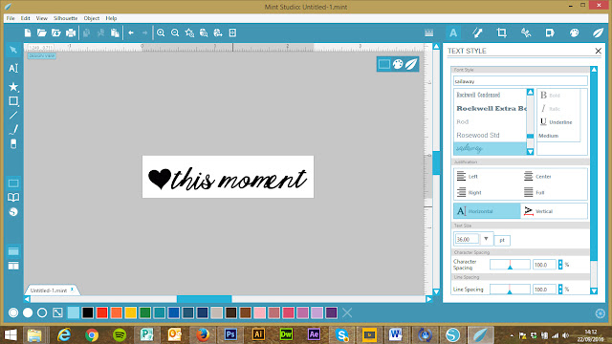Open the star shapes tool
This screenshot has width=612, height=344.
[13, 86]
